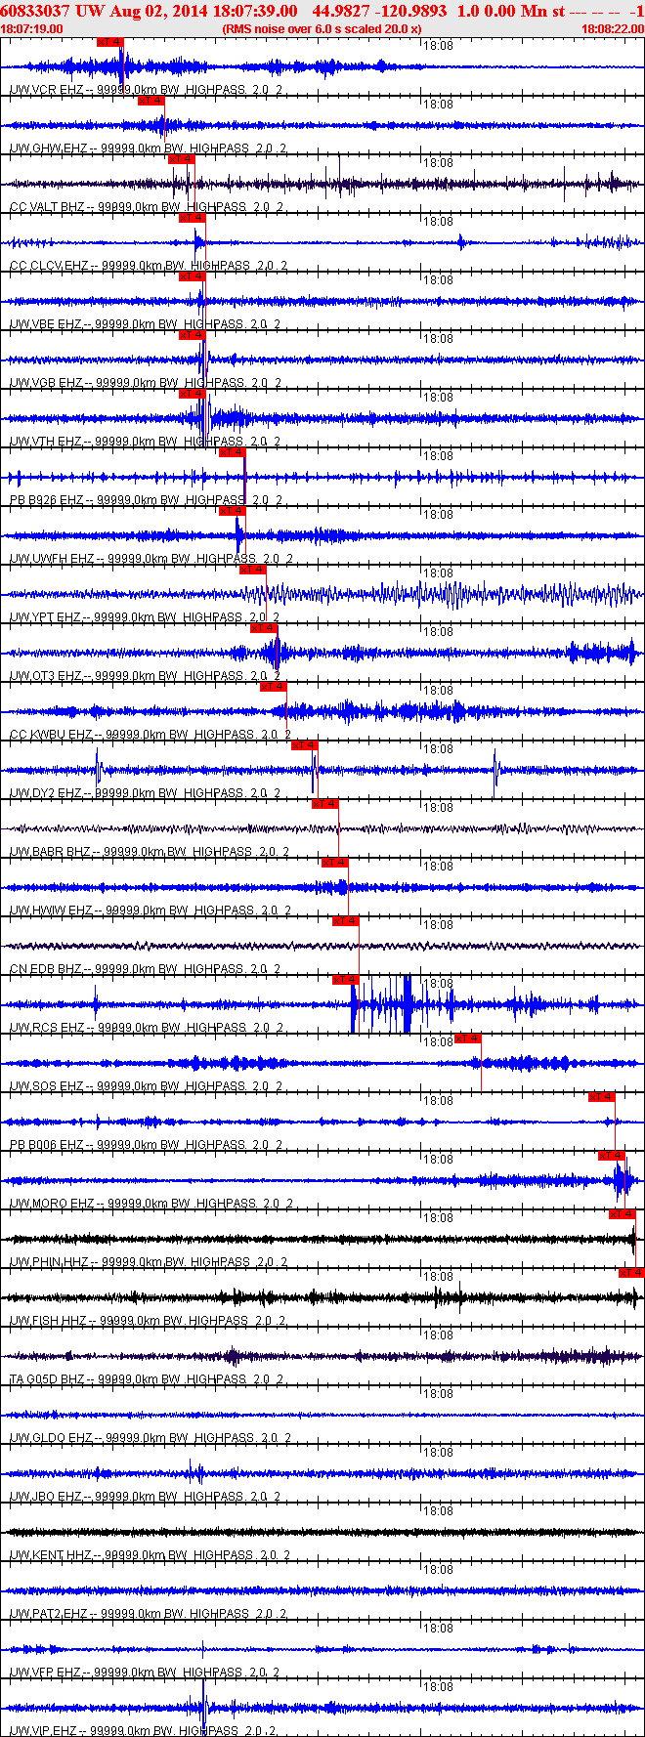Select red pick flag on UW.MORO trace

[612, 1156]
